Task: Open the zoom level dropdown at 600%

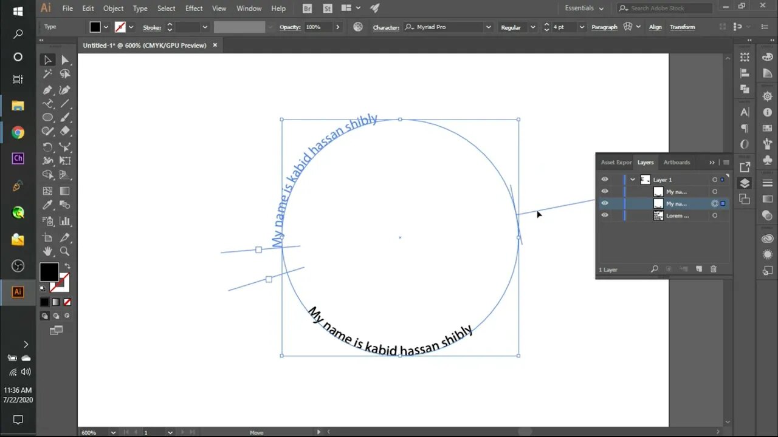Action: pos(113,432)
